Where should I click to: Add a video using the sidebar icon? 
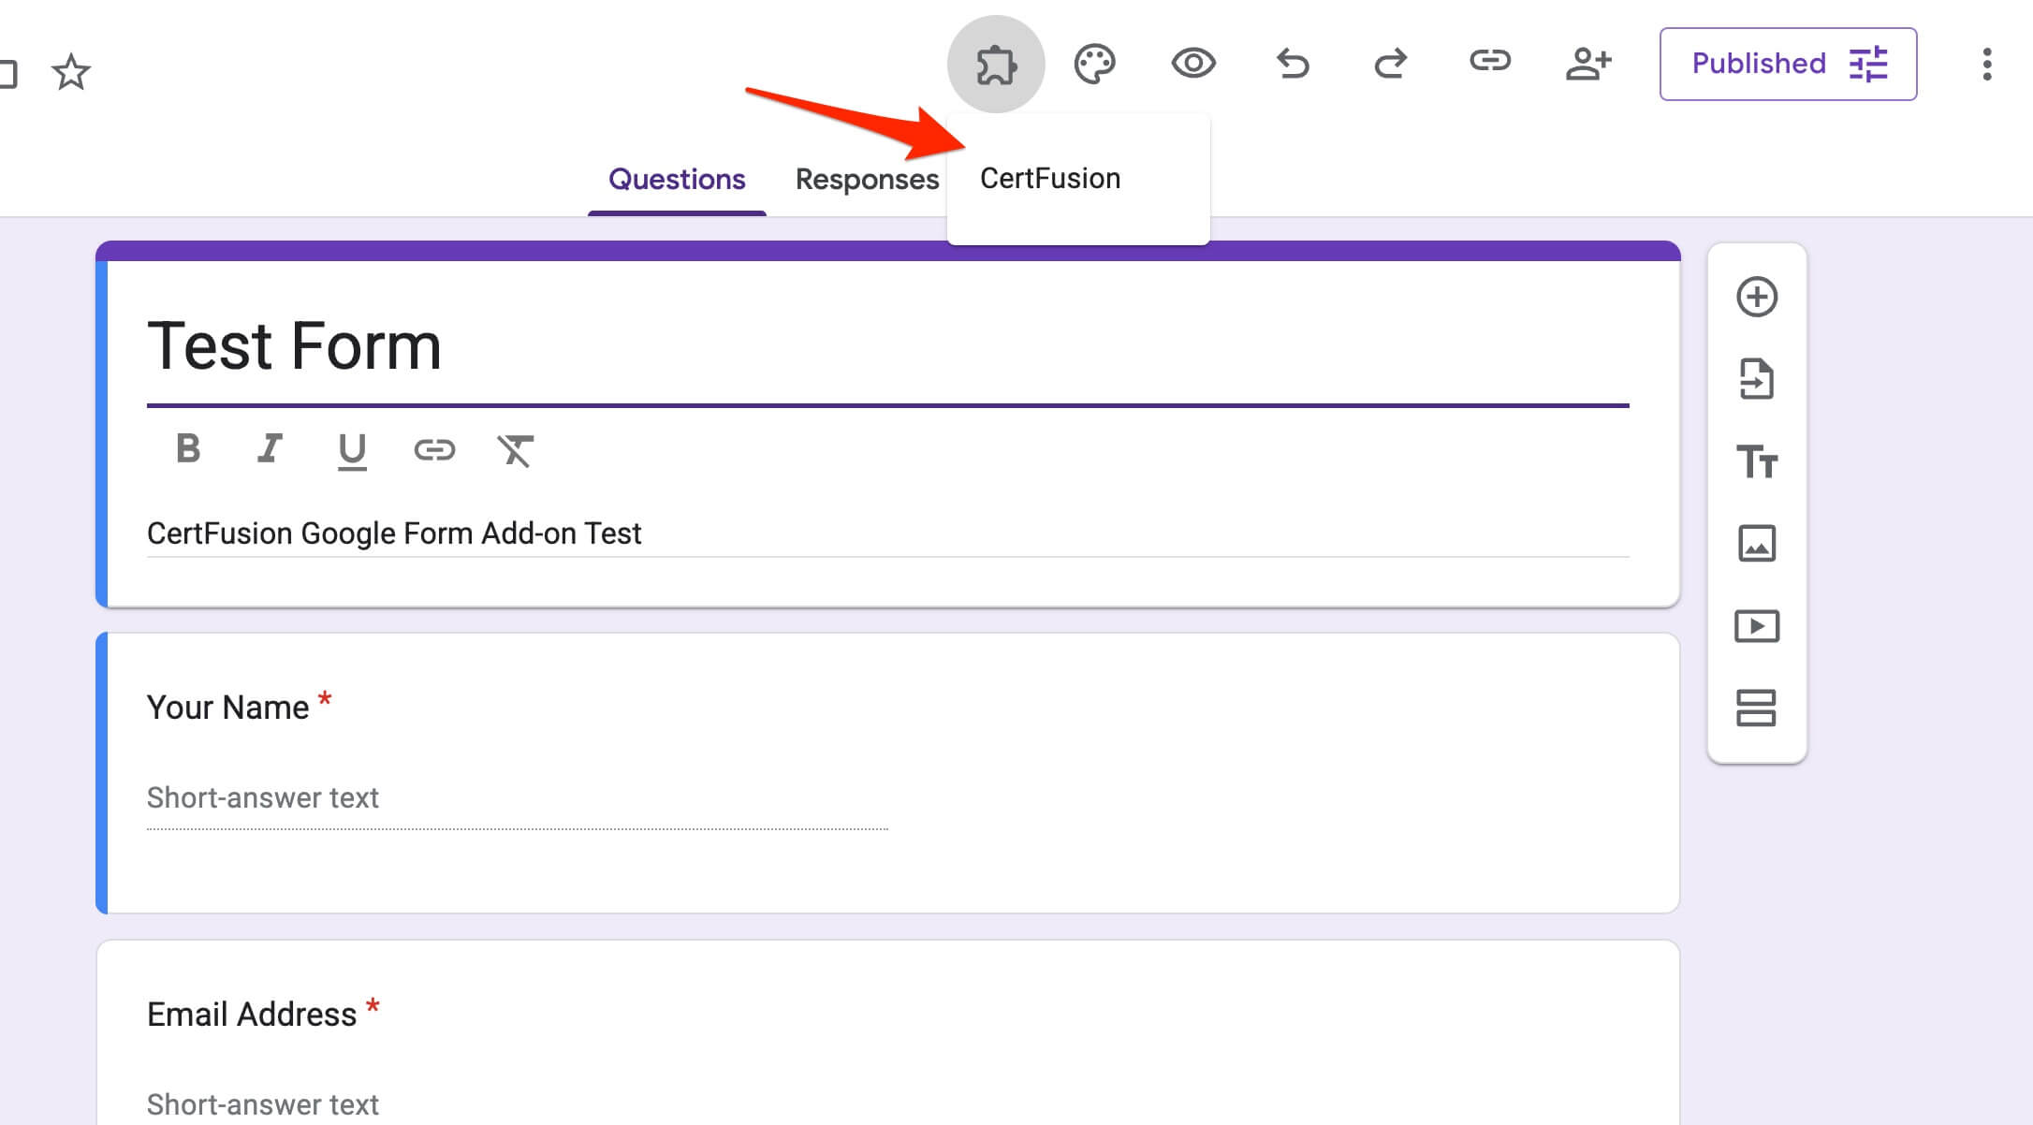point(1757,626)
